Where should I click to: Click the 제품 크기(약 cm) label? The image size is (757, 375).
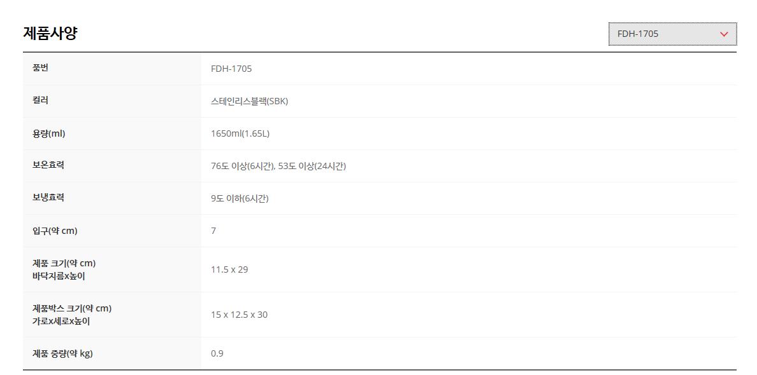point(64,263)
